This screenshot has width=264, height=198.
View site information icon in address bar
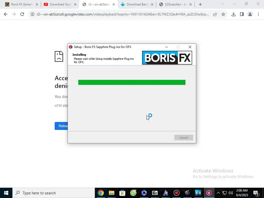coord(32,14)
